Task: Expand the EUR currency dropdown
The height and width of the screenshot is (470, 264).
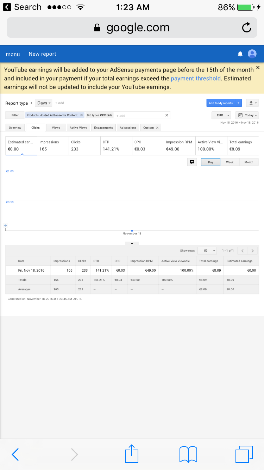Action: [x=221, y=115]
